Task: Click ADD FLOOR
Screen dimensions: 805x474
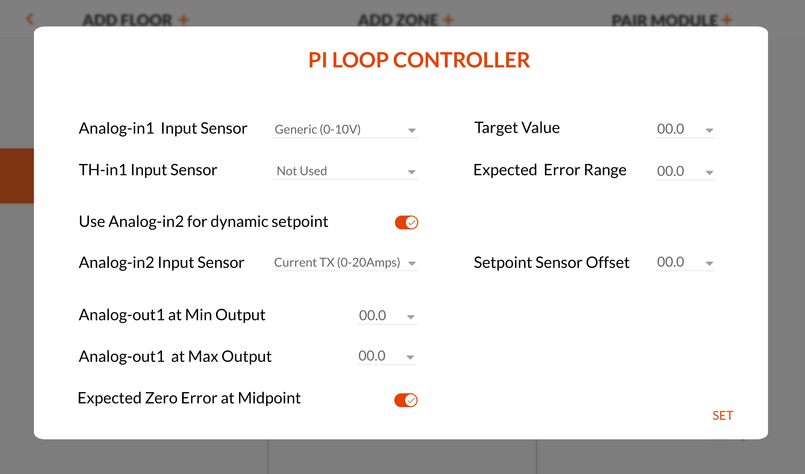Action: point(127,20)
